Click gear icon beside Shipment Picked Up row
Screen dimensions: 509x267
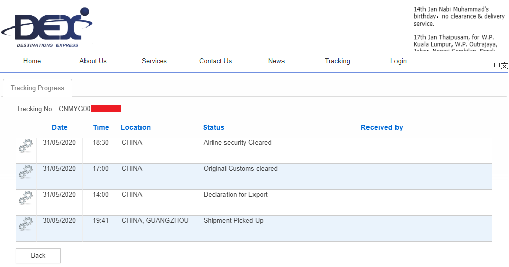pos(25,224)
